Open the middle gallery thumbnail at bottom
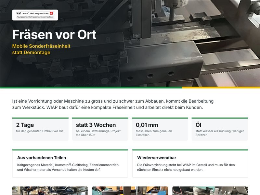Viewport: 260px width, 195px height. [130, 191]
